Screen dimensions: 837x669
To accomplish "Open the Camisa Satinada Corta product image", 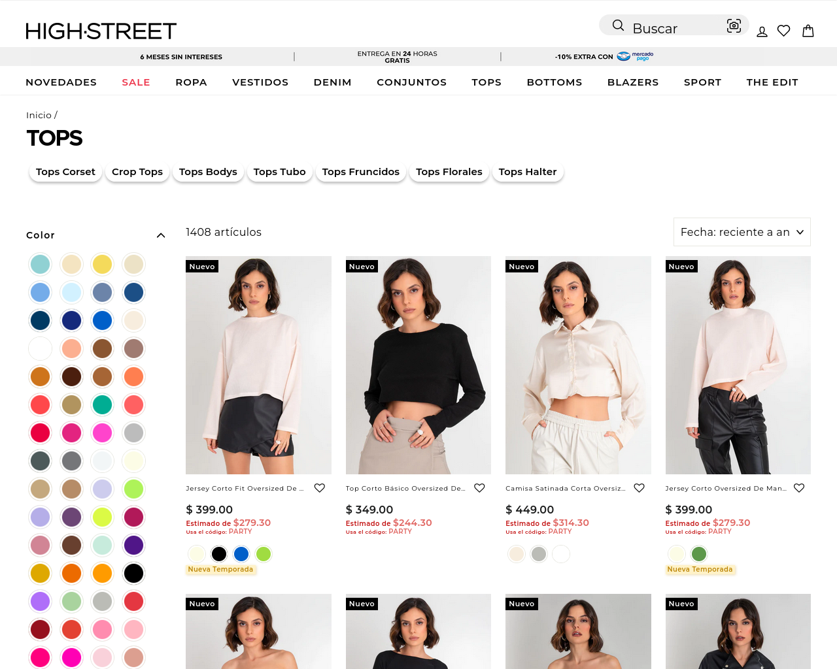I will pos(578,365).
